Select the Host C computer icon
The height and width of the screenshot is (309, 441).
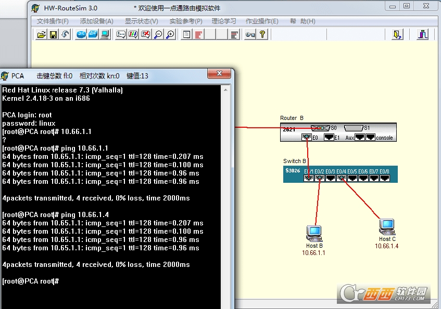click(x=387, y=227)
